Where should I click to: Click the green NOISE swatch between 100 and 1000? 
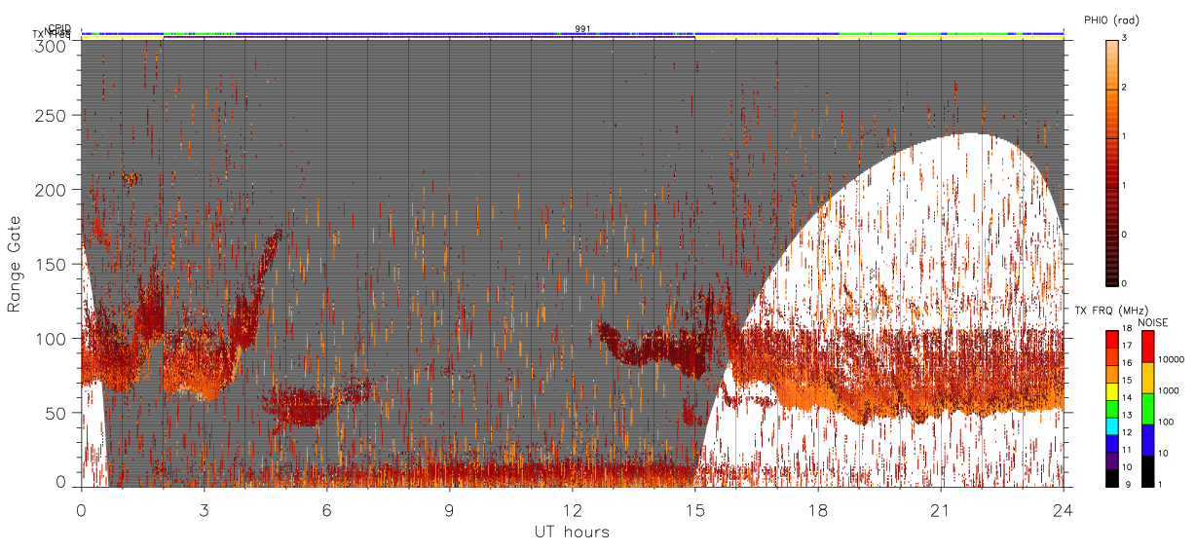pos(1147,409)
